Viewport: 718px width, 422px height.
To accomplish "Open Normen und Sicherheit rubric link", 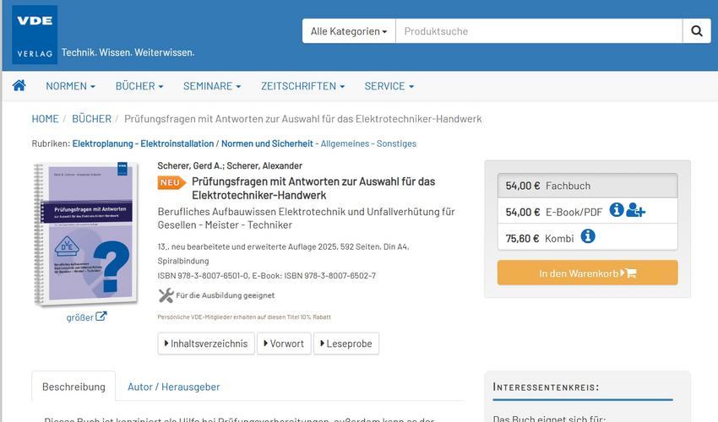I will point(267,143).
